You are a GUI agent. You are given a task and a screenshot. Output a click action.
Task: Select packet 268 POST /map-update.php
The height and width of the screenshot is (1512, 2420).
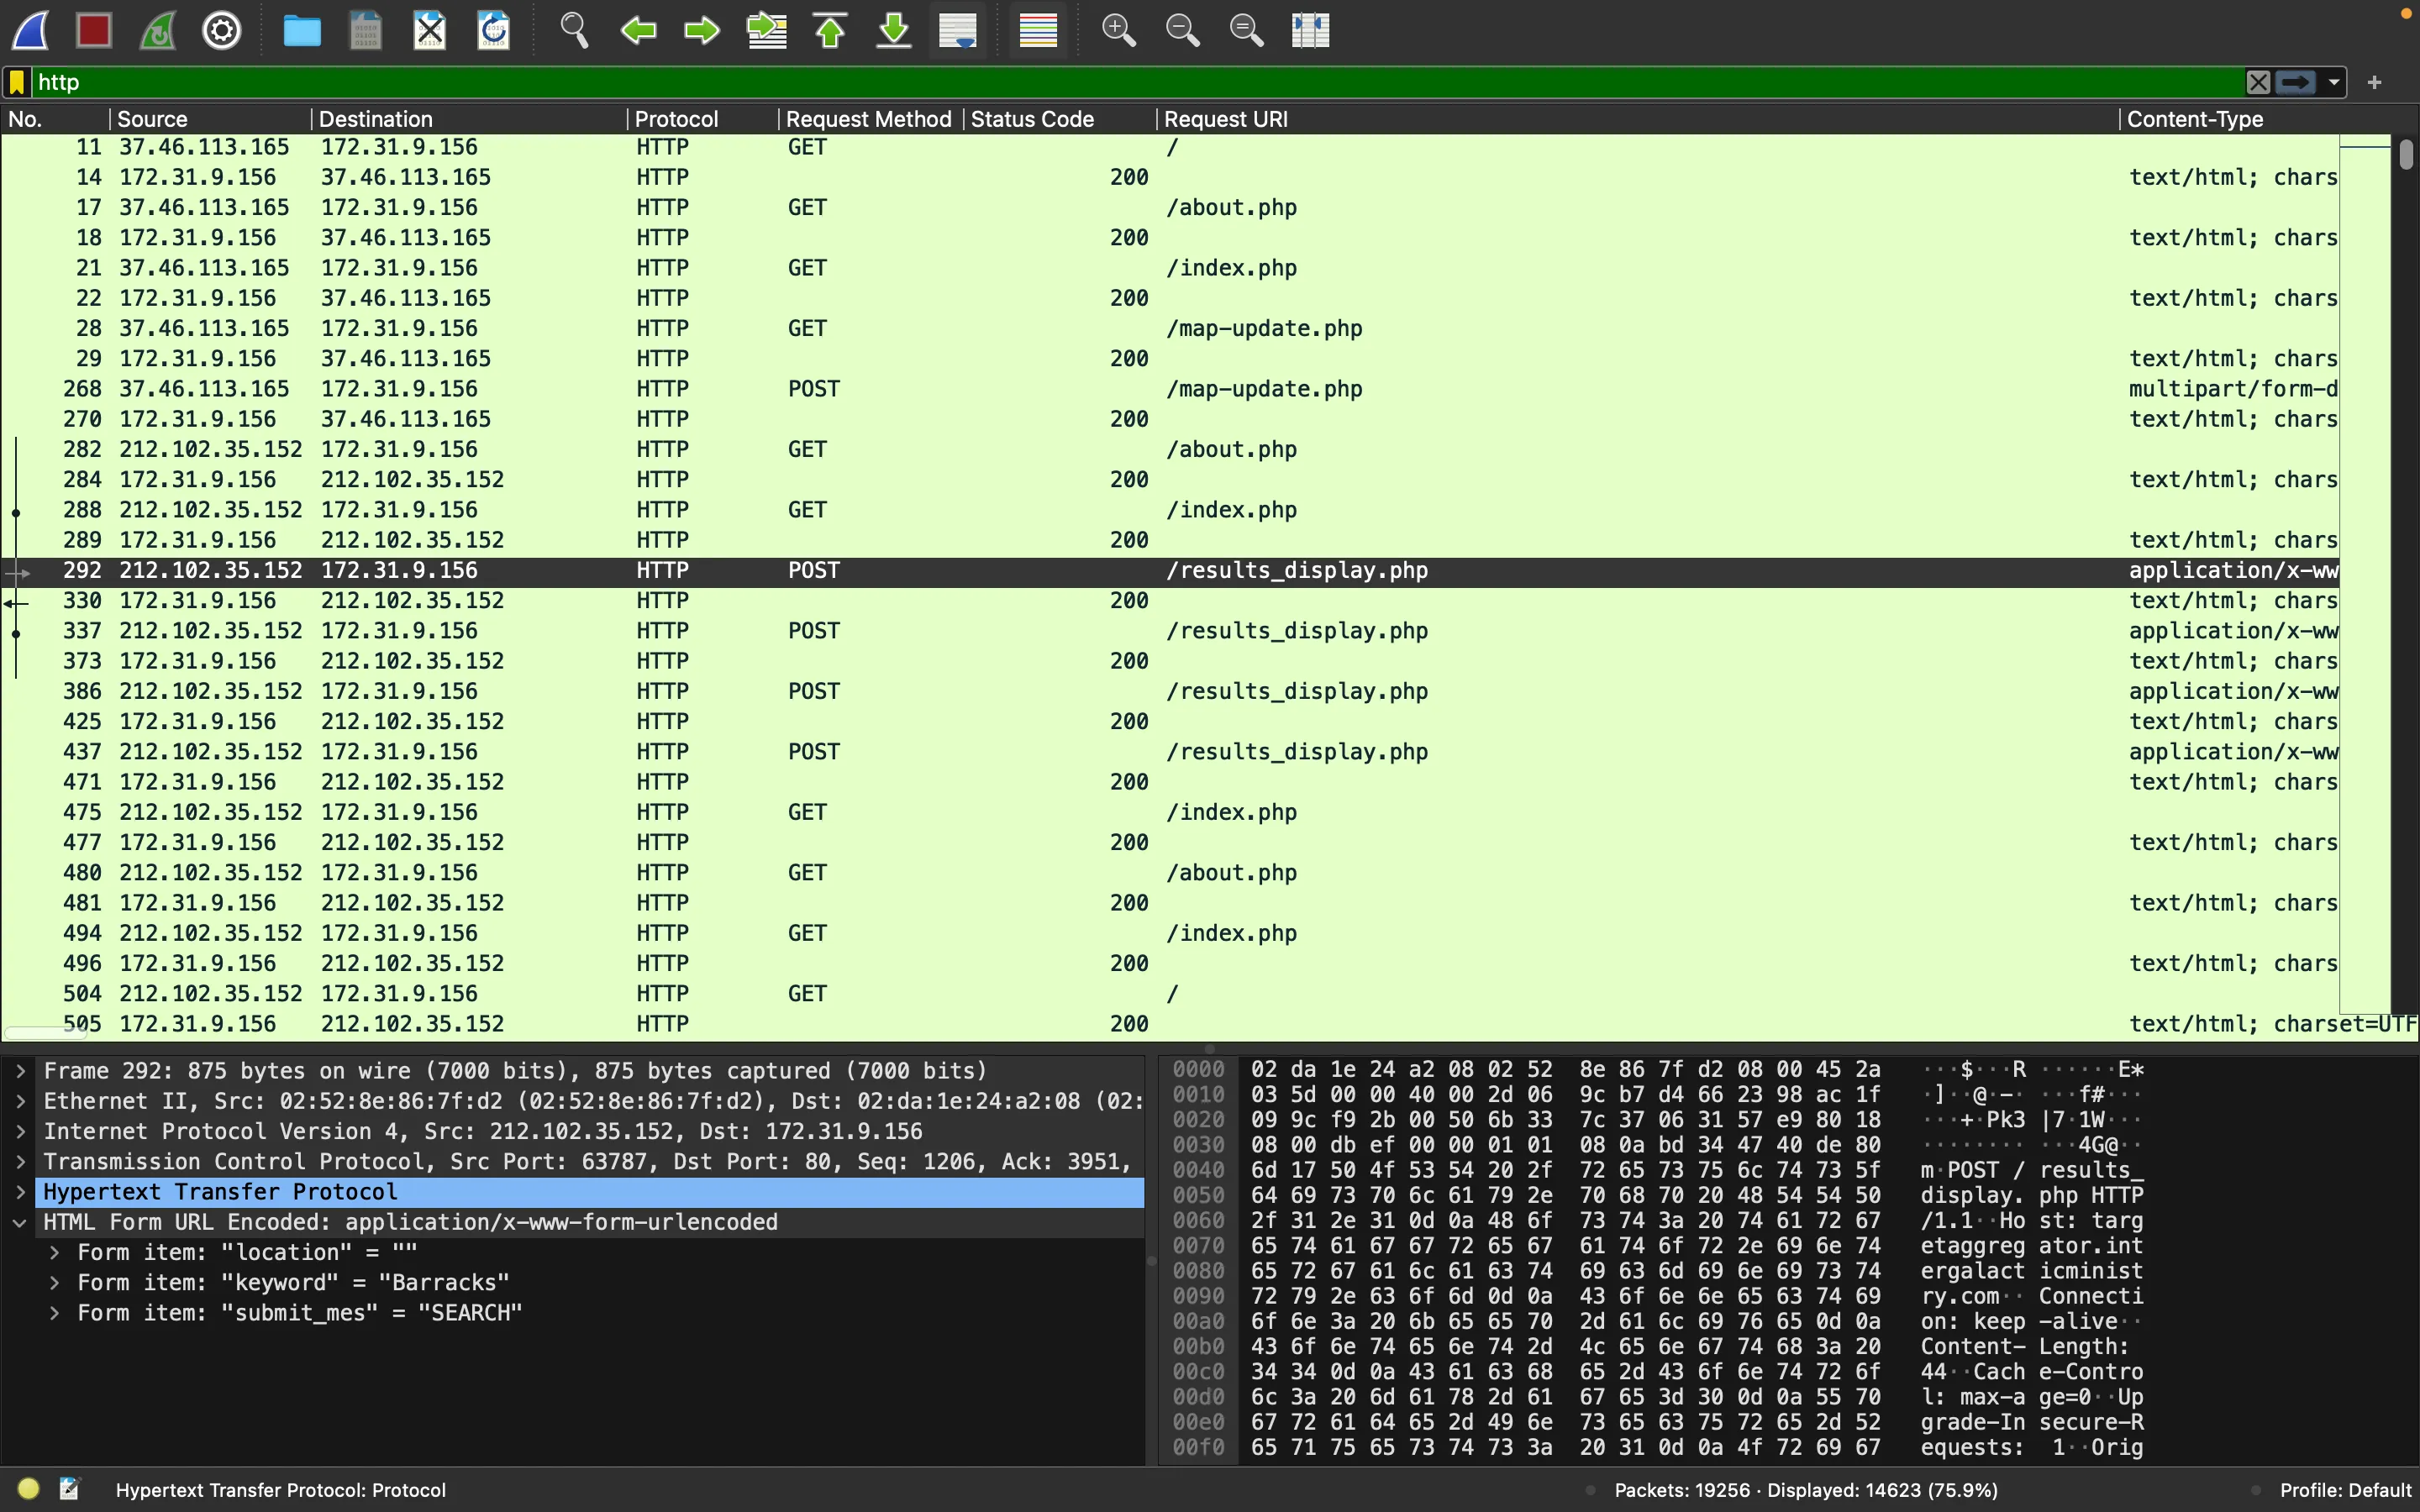tap(1170, 389)
